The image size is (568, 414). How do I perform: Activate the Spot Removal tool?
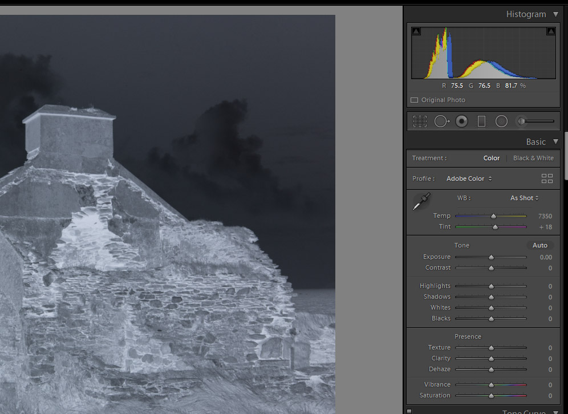[441, 121]
